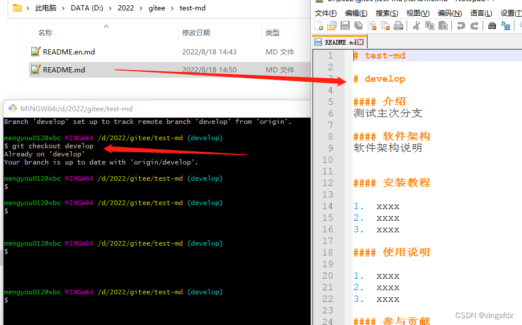Click the Paste icon in Notepad++ toolbar
Viewport: 522px width, 325px height.
tap(443, 25)
